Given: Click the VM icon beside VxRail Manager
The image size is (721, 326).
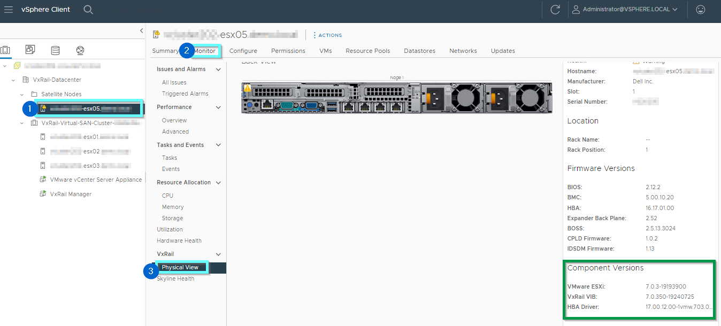Looking at the screenshot, I should [x=43, y=194].
